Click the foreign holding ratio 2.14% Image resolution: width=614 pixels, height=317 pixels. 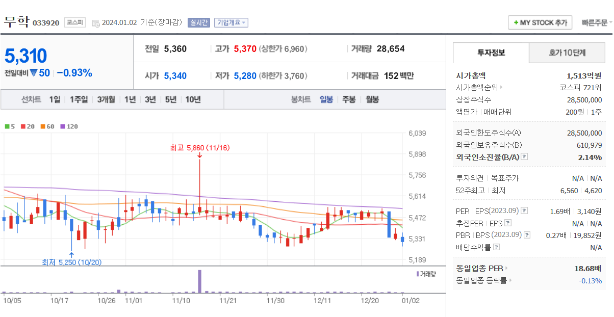[x=590, y=157]
